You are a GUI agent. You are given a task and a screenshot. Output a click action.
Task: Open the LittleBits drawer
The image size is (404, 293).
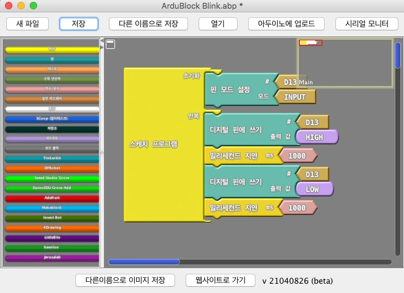(x=52, y=237)
